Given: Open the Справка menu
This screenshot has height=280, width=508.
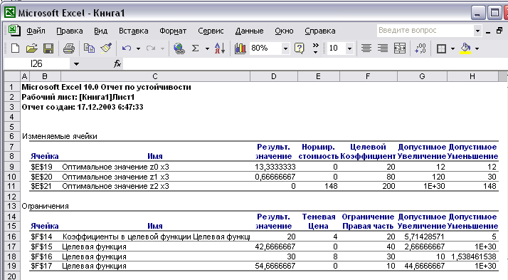Looking at the screenshot, I should [319, 31].
